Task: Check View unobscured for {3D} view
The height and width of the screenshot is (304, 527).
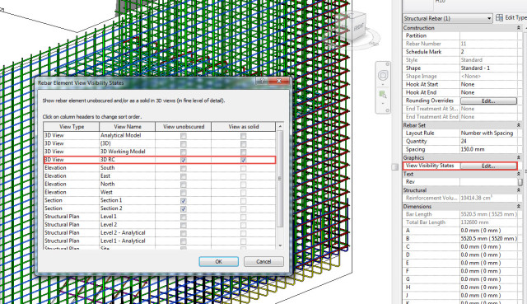Action: coord(183,144)
